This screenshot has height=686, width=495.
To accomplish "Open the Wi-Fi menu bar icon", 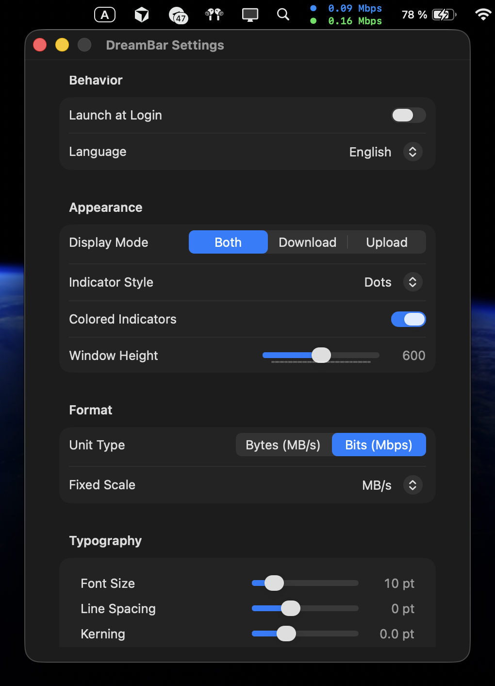I will [x=483, y=15].
